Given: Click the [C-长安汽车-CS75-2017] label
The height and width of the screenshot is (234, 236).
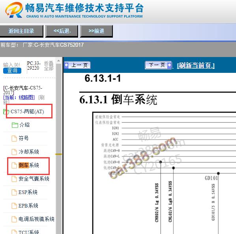Looking at the screenshot, I should tap(22, 90).
